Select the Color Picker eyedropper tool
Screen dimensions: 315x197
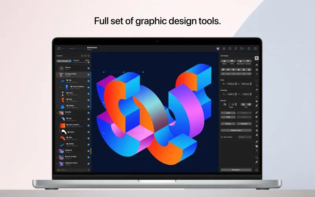point(257,162)
